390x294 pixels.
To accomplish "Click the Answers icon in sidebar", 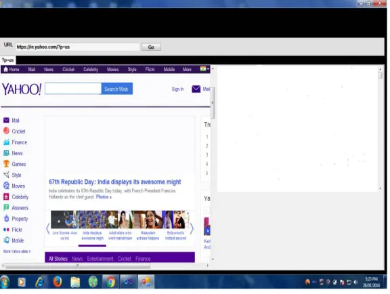I will coord(6,207).
